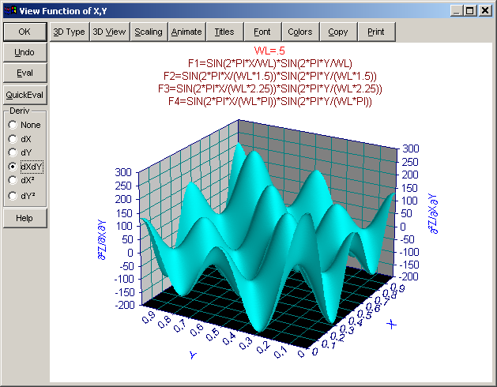This screenshot has height=387, width=497.
Task: Click the F4 formula title line
Action: point(269,101)
